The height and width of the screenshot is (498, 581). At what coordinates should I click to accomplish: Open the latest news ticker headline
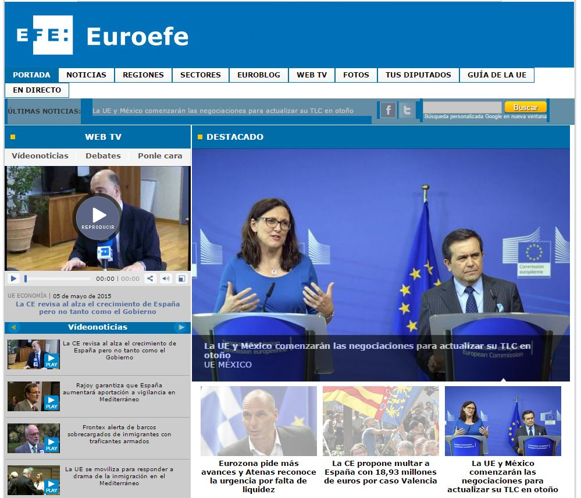223,111
